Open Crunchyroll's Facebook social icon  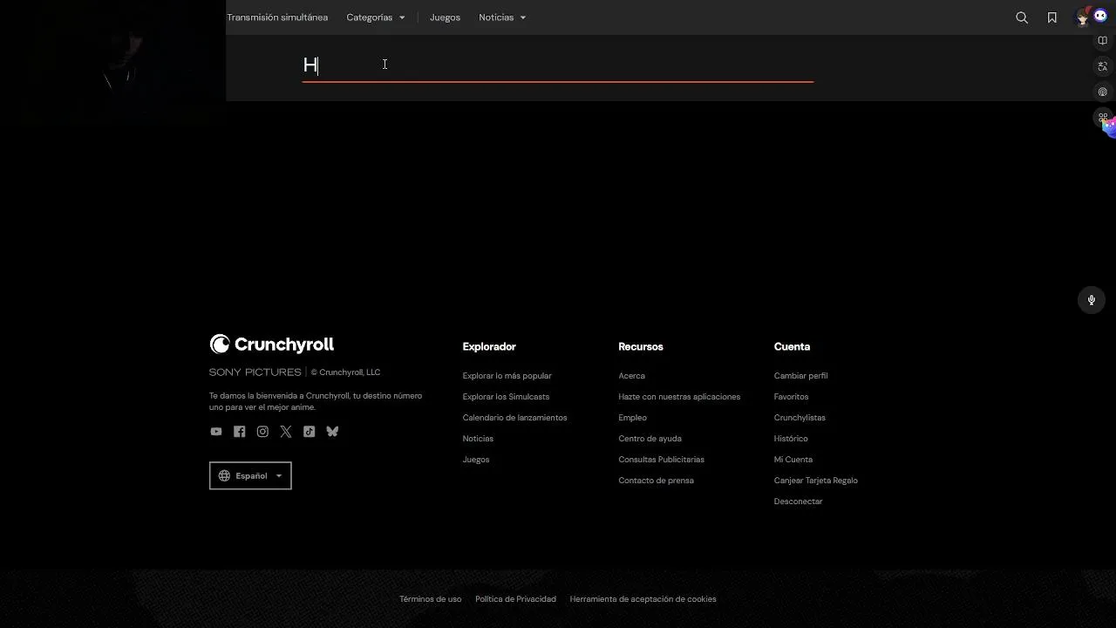[239, 432]
